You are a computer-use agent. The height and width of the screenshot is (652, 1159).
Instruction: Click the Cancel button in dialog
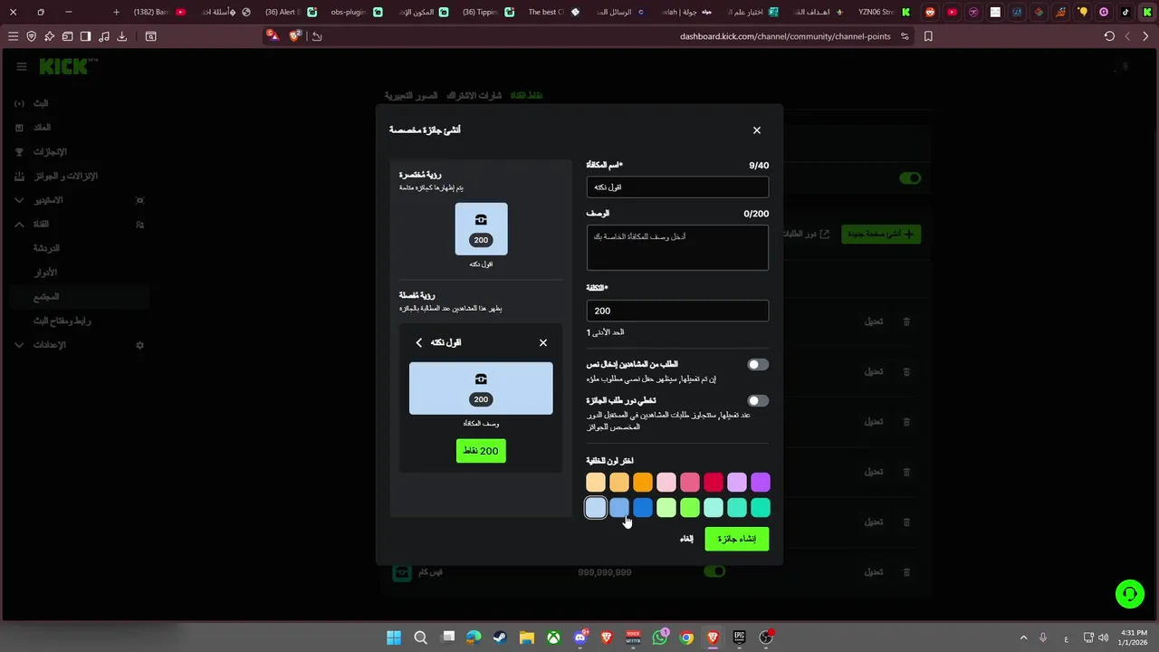(x=686, y=539)
